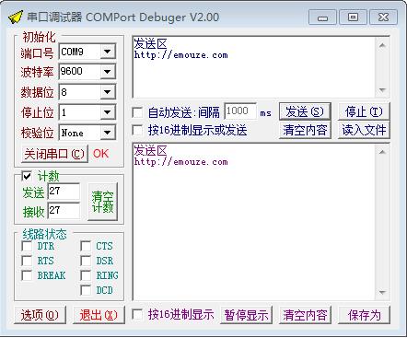Enable 按16进制显示或发送 checkbox

137,130
